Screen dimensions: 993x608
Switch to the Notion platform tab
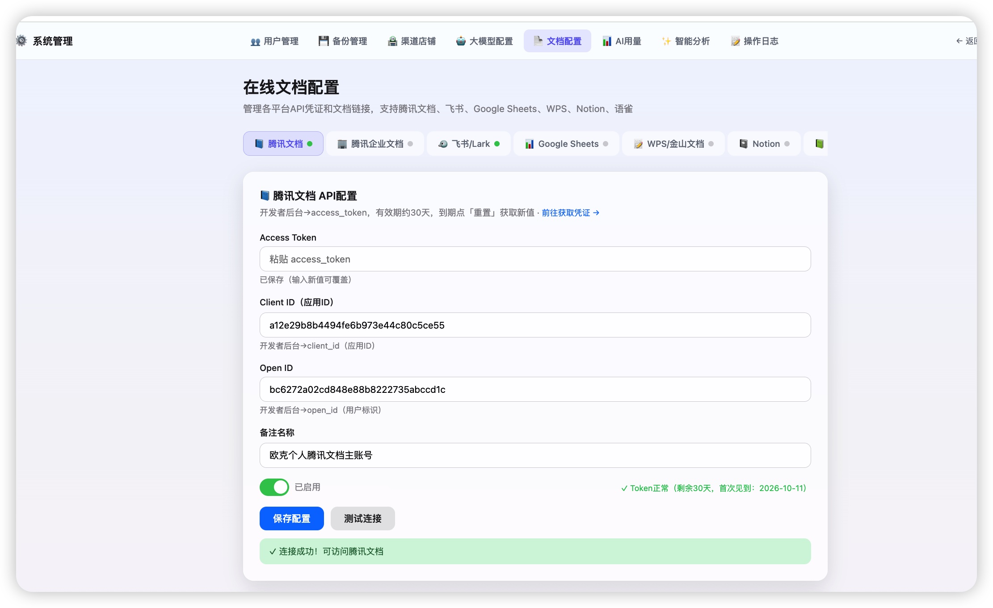tap(764, 144)
